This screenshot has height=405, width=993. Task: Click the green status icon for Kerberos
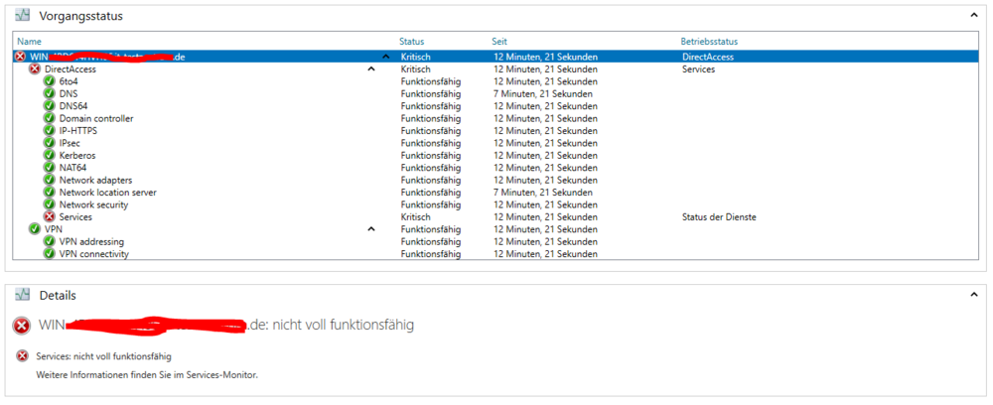point(50,156)
